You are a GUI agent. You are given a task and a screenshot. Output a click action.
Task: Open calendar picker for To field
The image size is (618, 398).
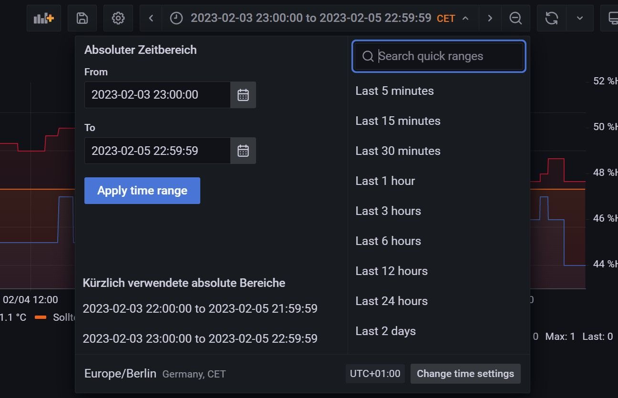click(x=243, y=151)
